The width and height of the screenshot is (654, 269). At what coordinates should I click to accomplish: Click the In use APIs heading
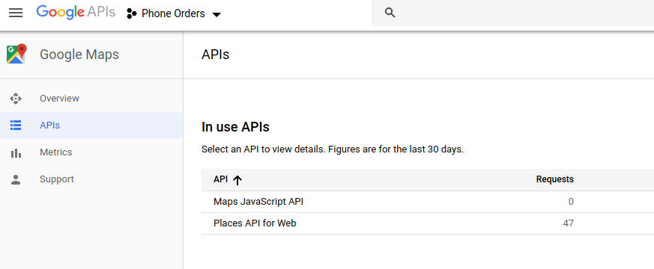point(235,127)
